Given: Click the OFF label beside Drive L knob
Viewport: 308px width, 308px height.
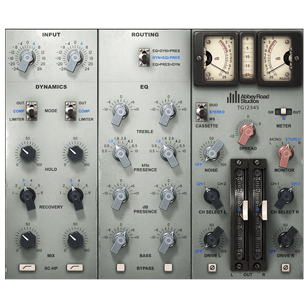Looking at the screenshot, I should tap(198, 251).
